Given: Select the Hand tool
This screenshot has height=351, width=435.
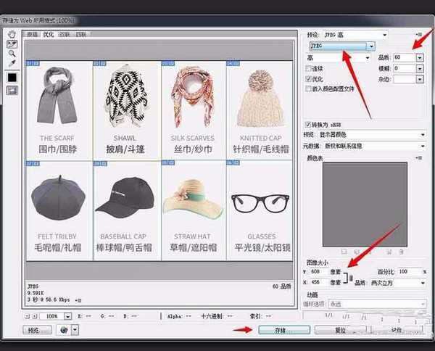Looking at the screenshot, I should pyautogui.click(x=12, y=34).
